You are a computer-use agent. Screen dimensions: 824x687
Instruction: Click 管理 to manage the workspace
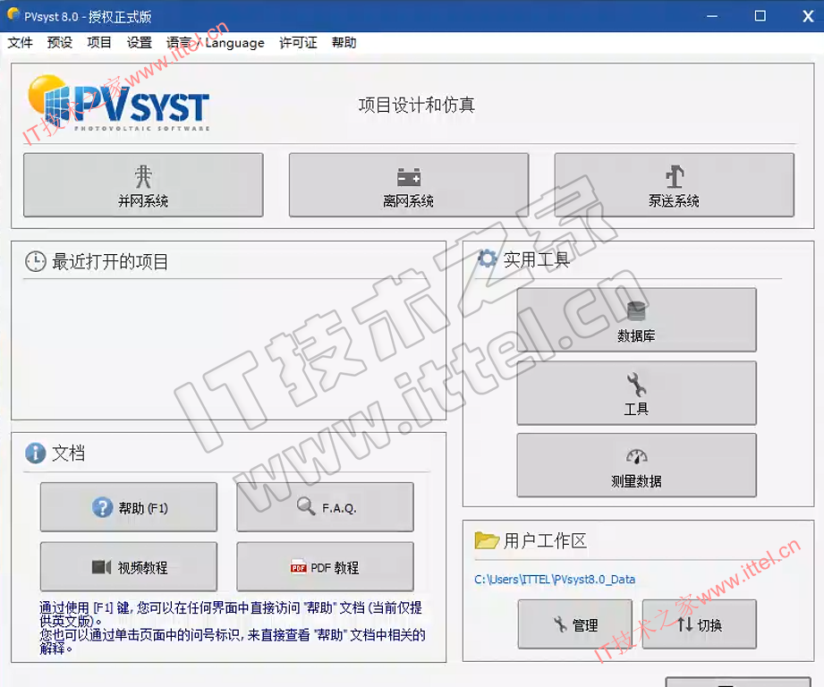pos(574,624)
